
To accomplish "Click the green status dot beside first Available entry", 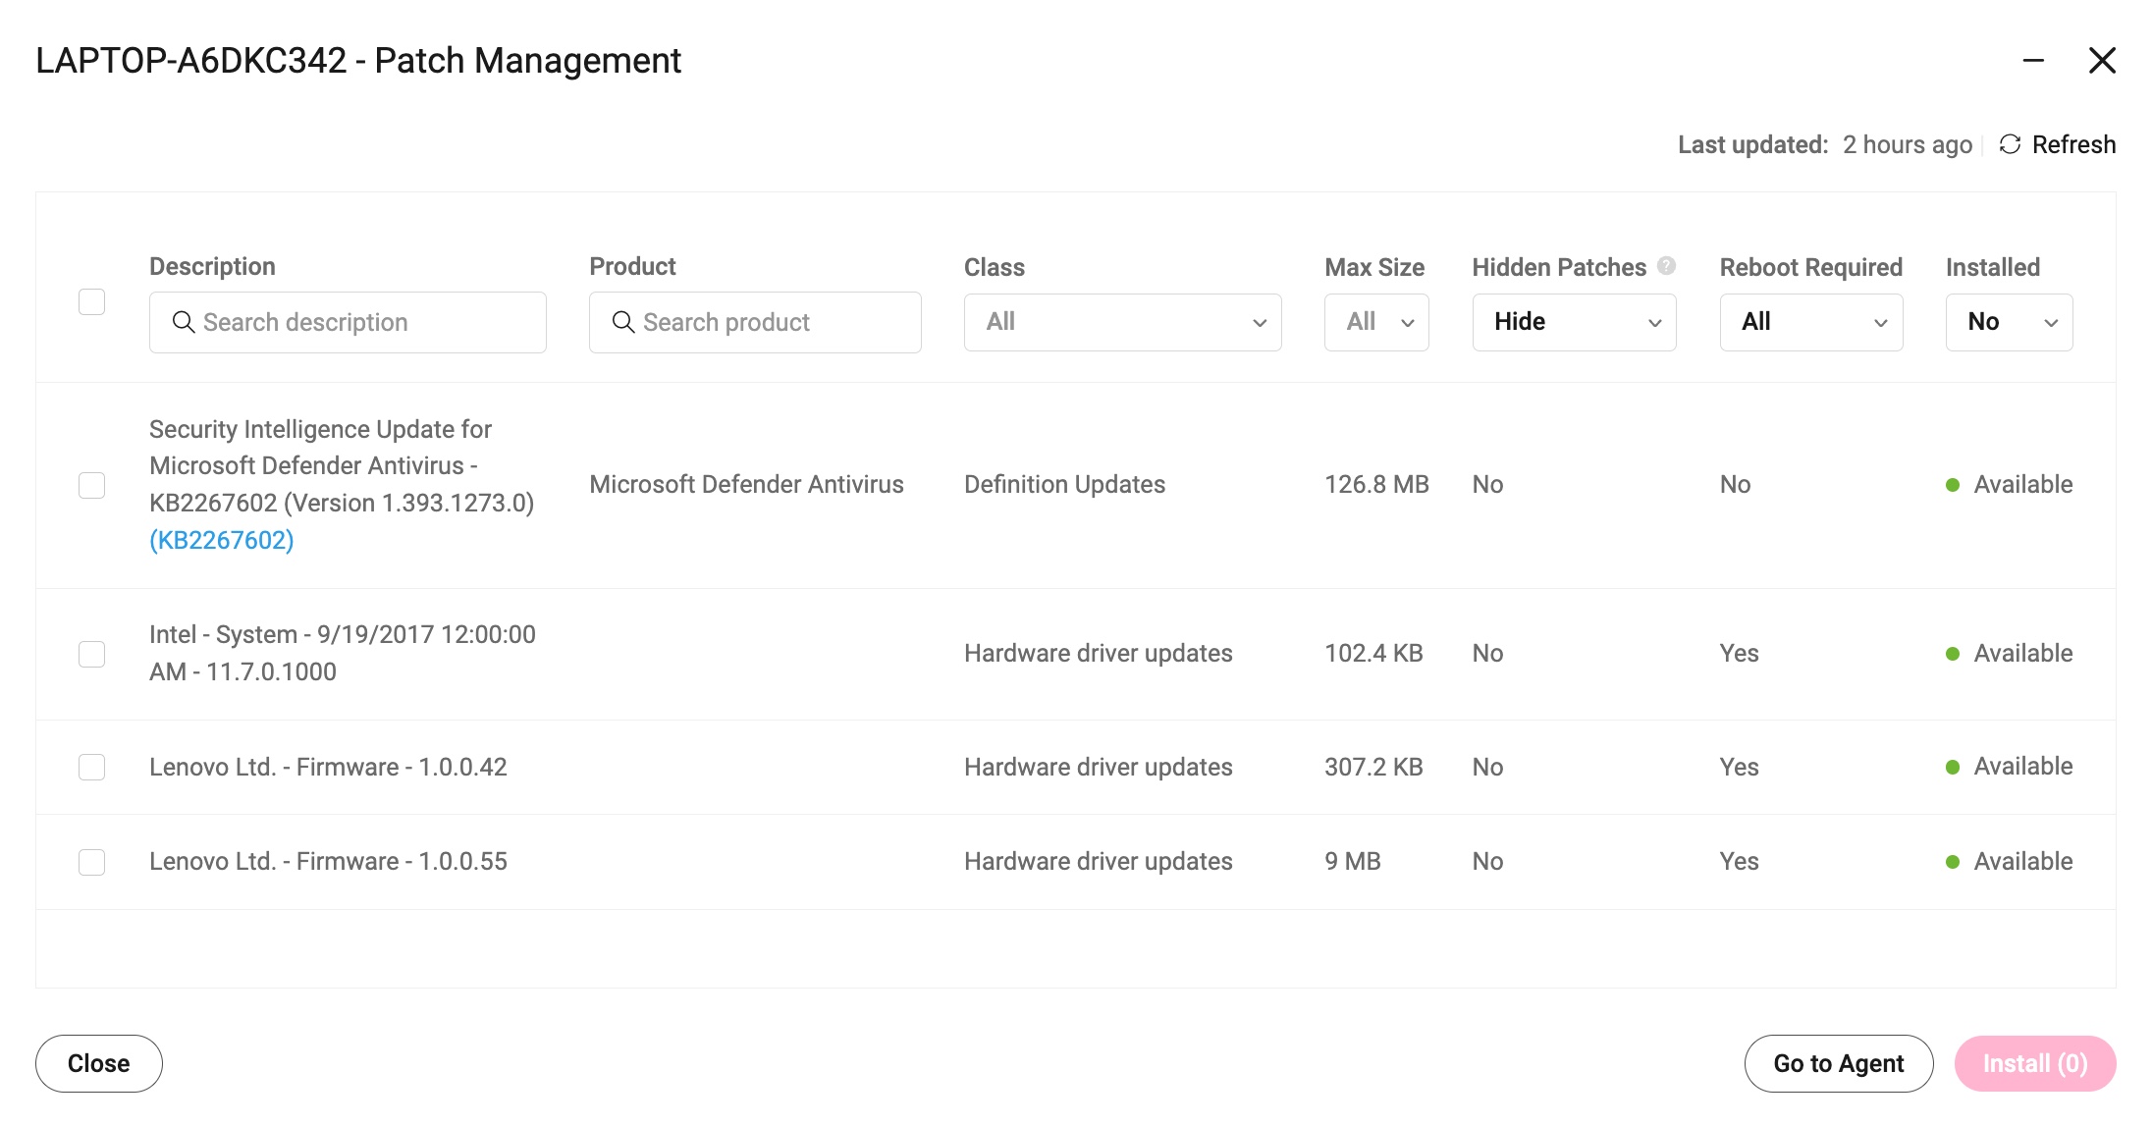I will [1954, 484].
